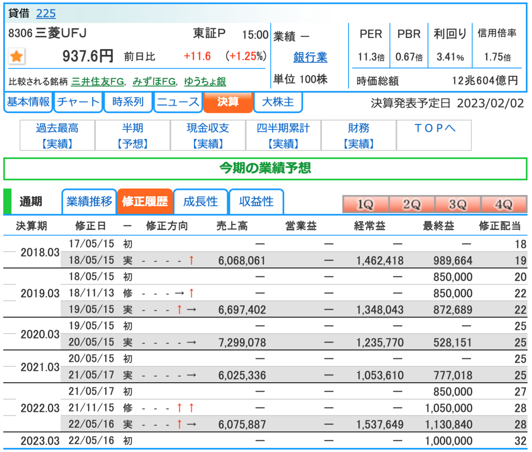Viewport: 532px width, 452px height.
Task: Click the 修正配当 column header
Action: [500, 226]
